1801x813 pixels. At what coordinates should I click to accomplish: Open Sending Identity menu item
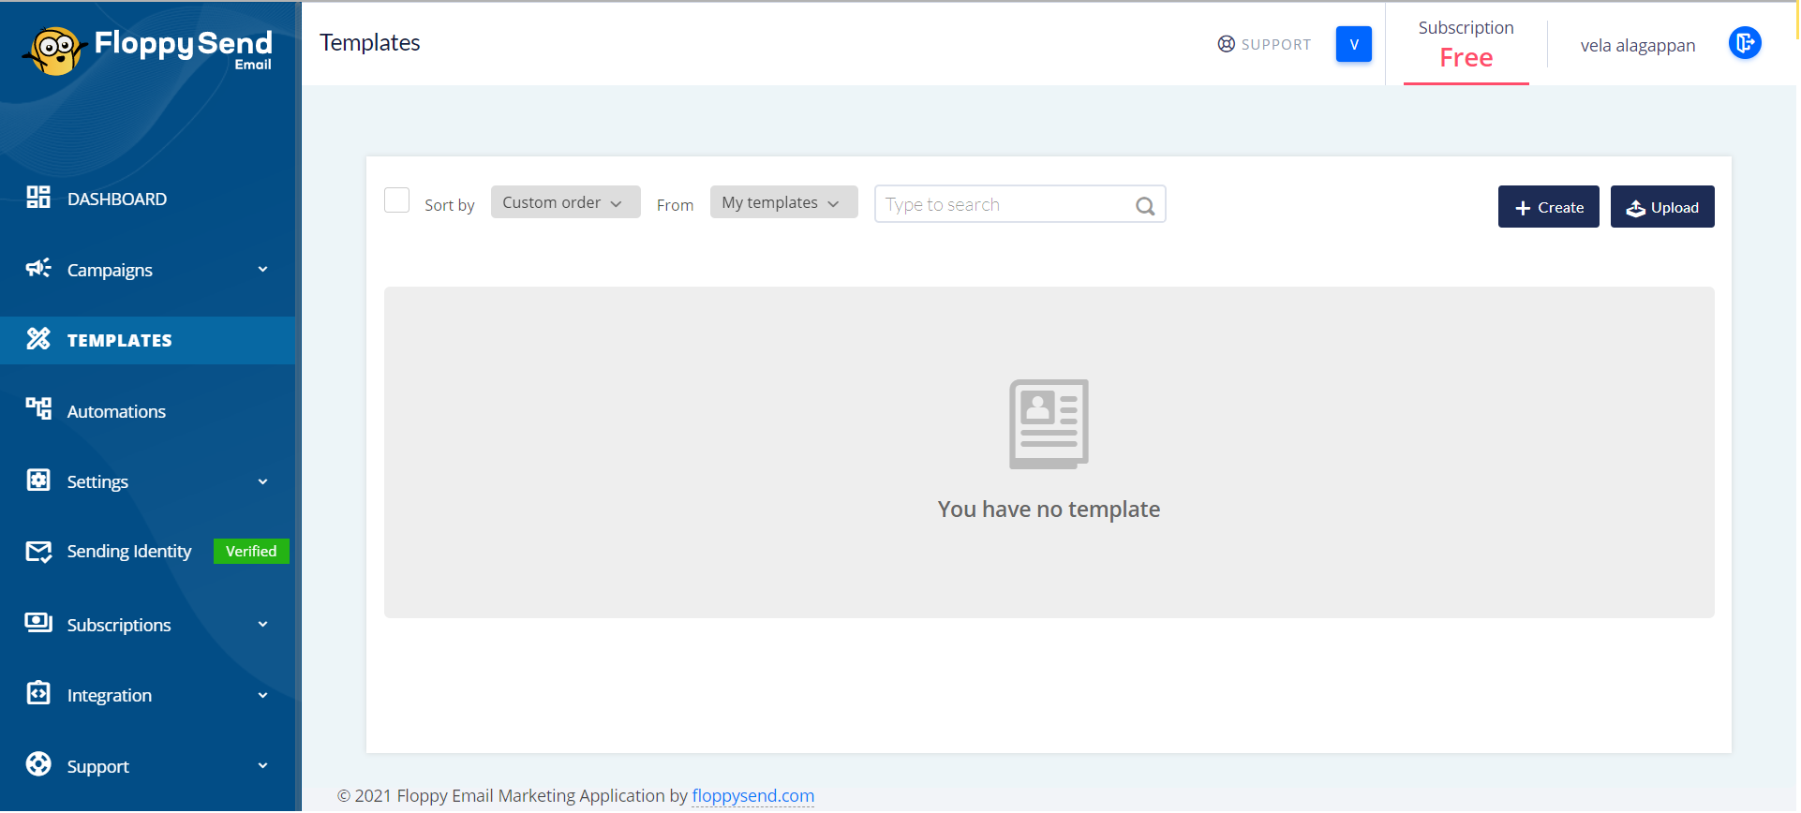pos(148,552)
